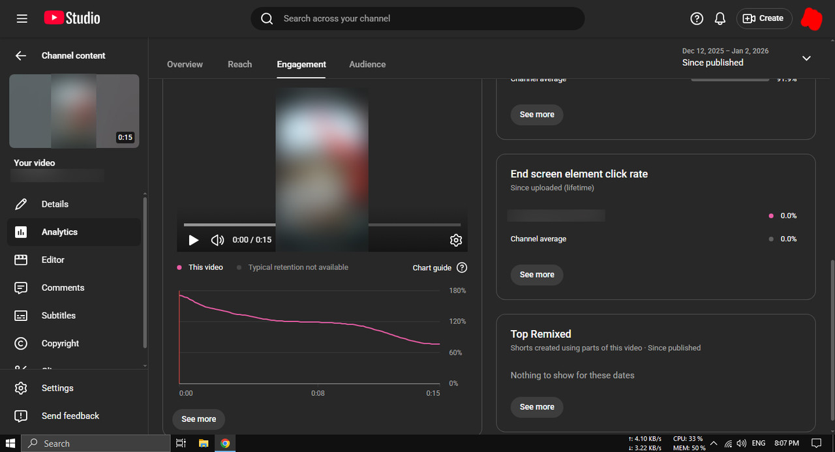Open the Subtitles section
Image resolution: width=835 pixels, height=452 pixels.
pos(74,315)
